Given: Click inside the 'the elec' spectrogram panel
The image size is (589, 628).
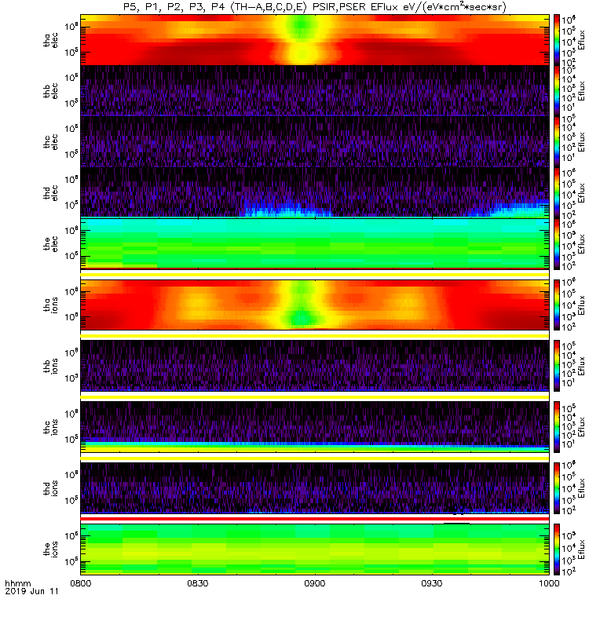Looking at the screenshot, I should (x=315, y=243).
